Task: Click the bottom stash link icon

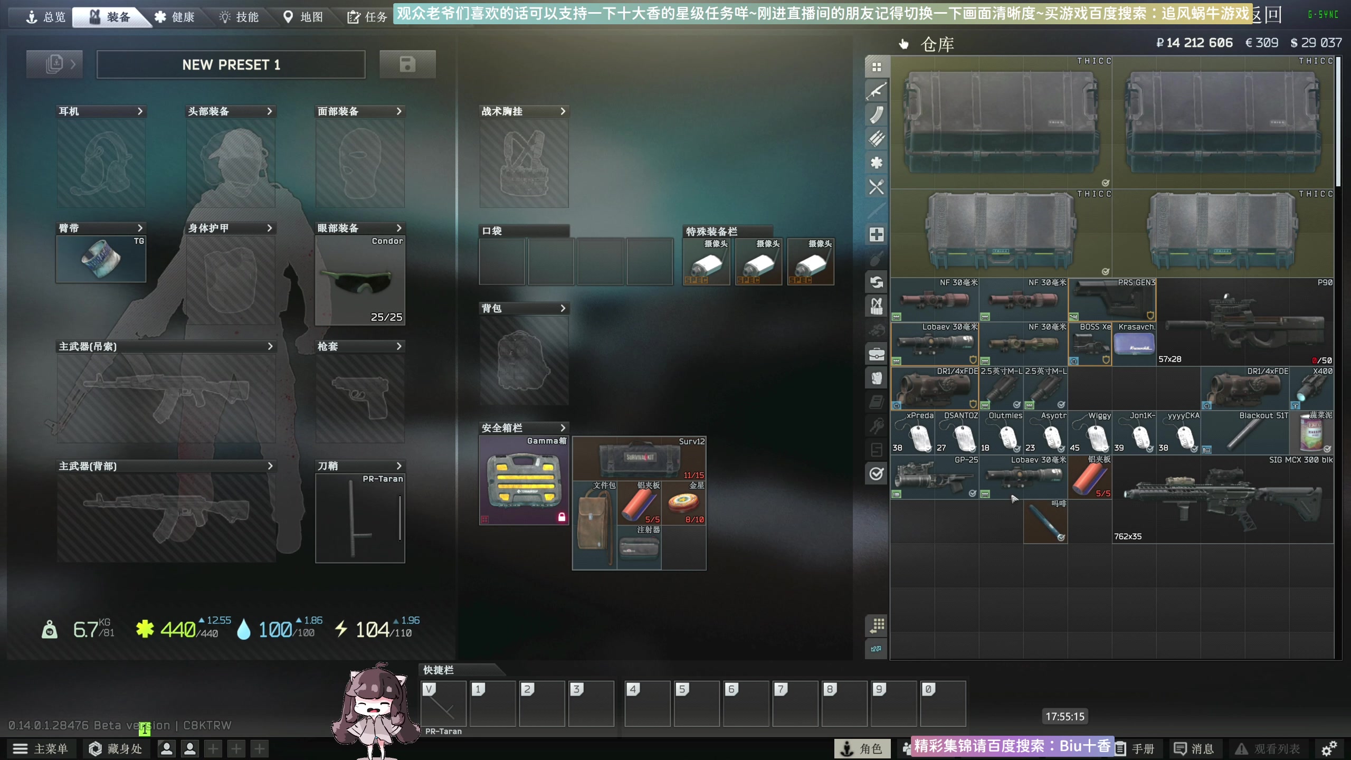Action: tap(877, 649)
